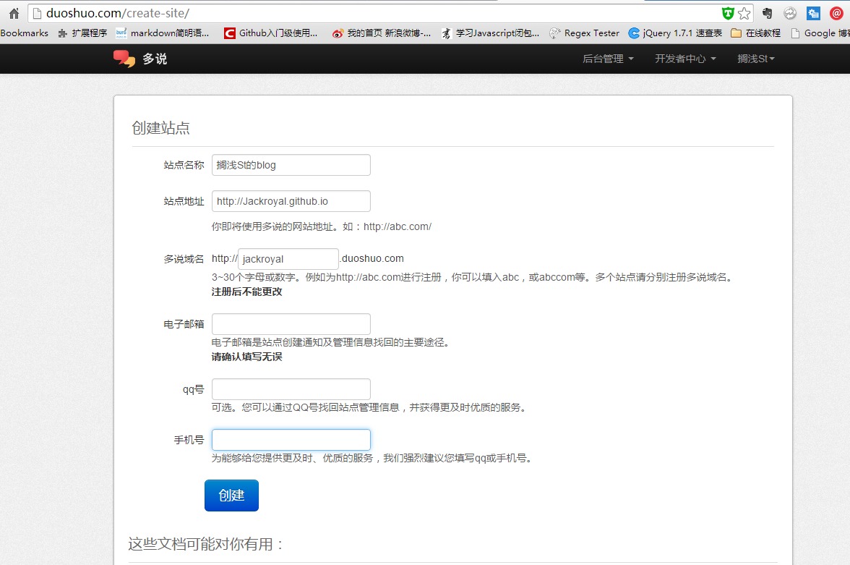This screenshot has height=565, width=850.
Task: Click the blue 创建 button
Action: [231, 496]
